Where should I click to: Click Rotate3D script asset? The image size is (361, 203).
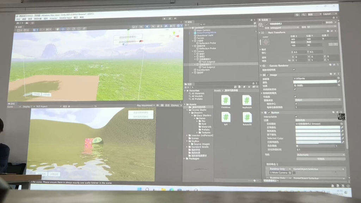(247, 118)
